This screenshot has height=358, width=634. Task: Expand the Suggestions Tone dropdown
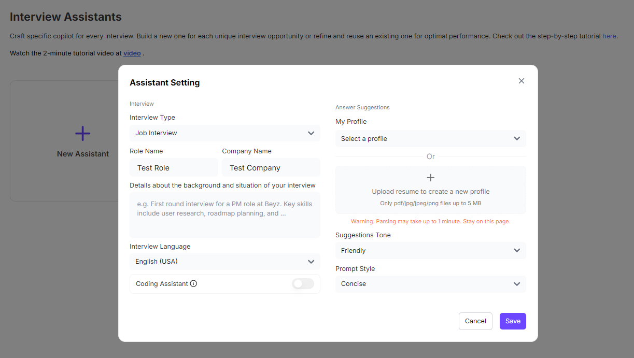pyautogui.click(x=430, y=251)
